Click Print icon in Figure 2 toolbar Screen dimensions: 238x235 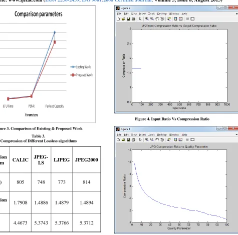(133, 19)
